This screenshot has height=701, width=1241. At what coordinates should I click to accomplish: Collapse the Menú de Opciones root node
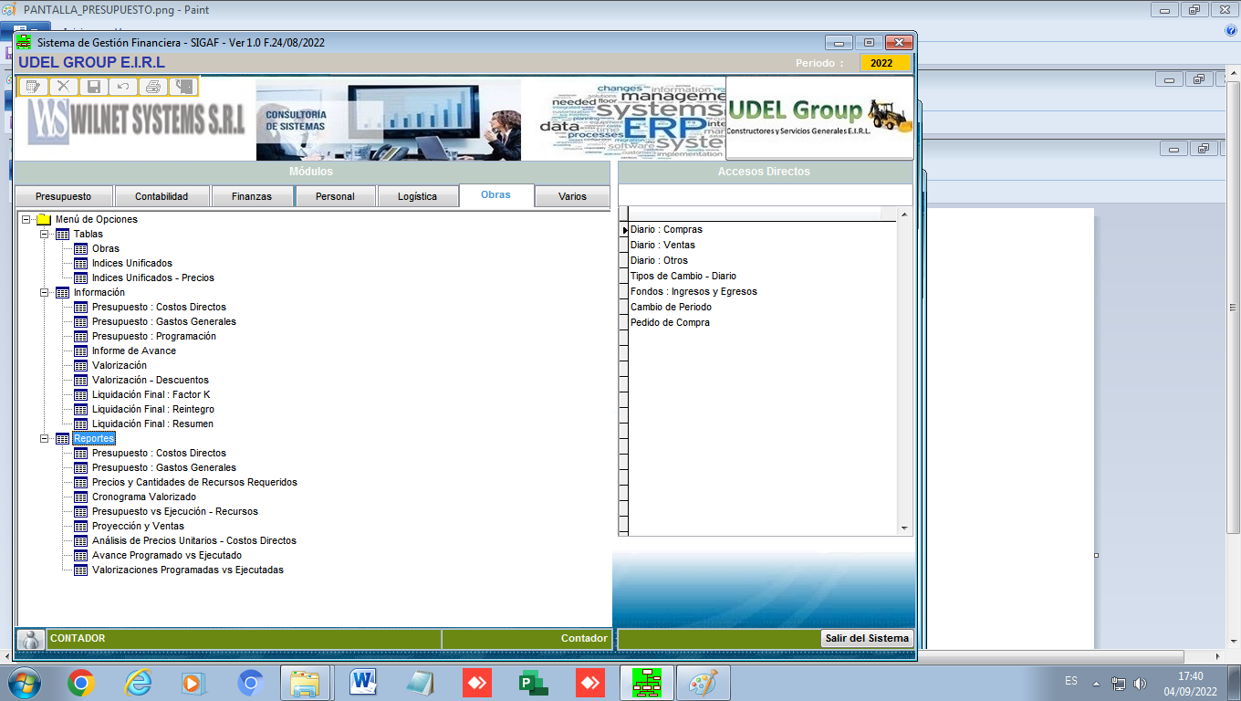click(26, 220)
